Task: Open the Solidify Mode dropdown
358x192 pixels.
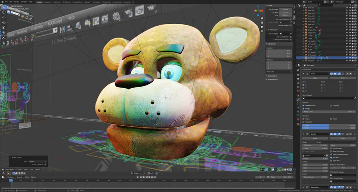Action: [336, 142]
